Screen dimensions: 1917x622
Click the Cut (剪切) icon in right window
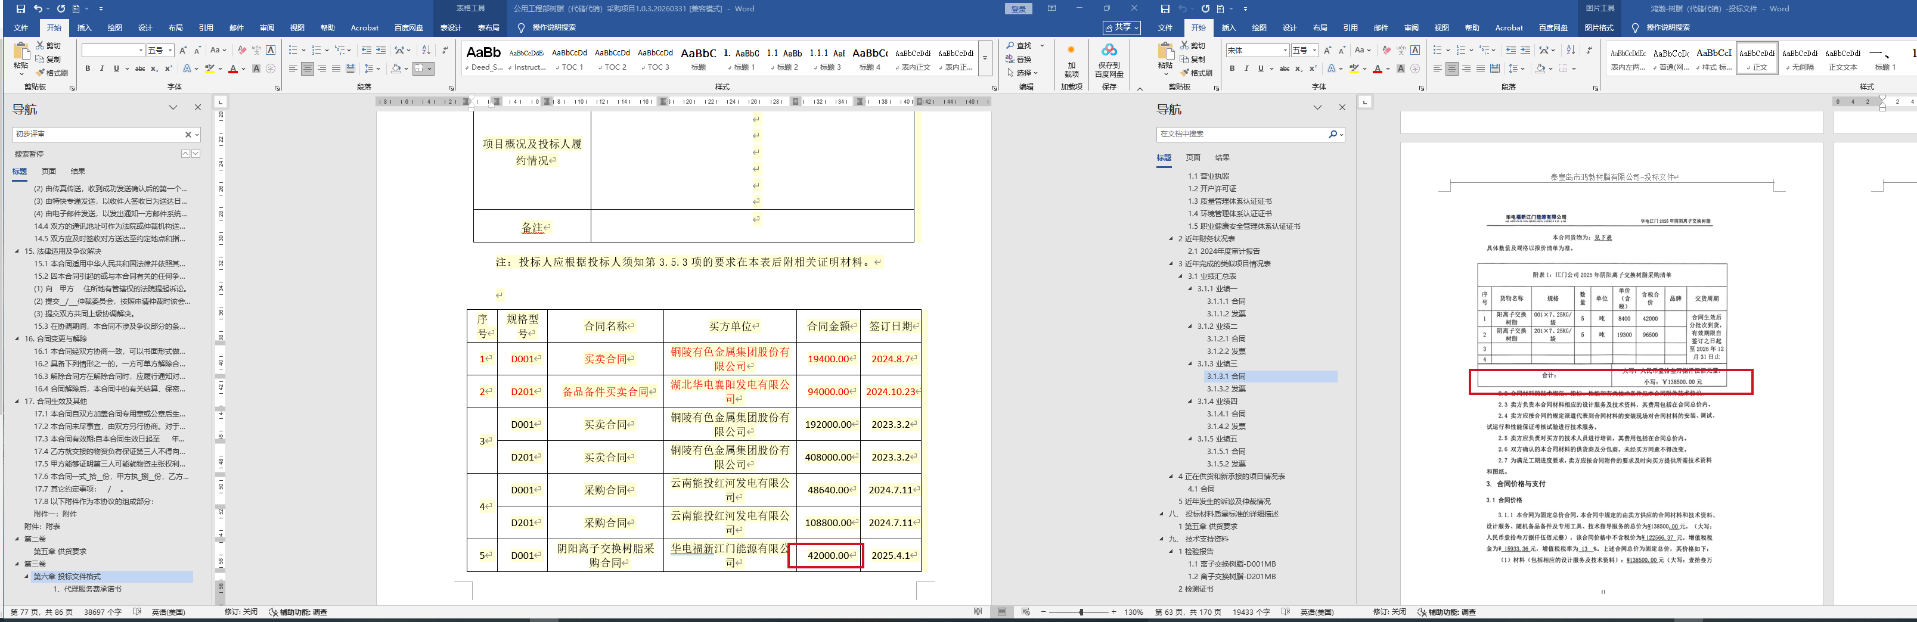1192,45
